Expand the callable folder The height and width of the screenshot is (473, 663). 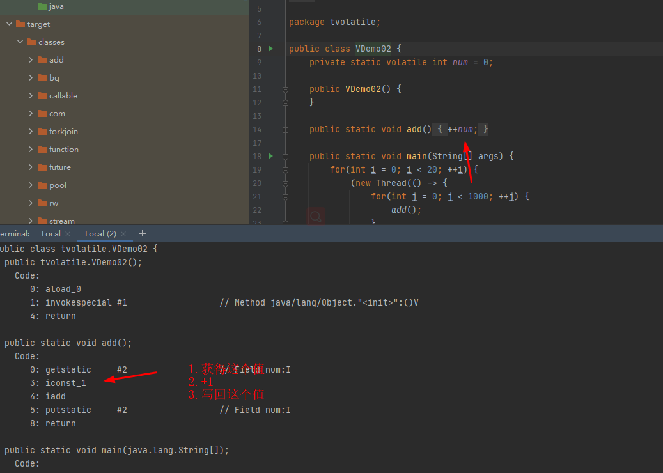[x=31, y=95]
